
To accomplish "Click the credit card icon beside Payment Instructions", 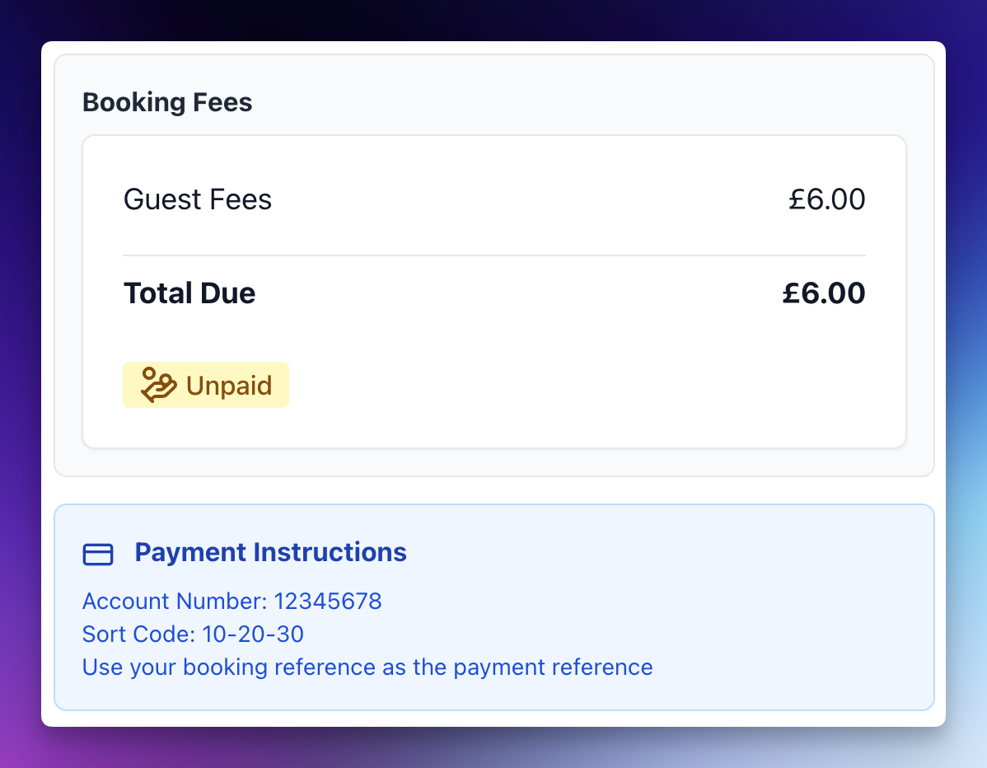I will coord(97,555).
